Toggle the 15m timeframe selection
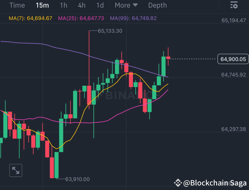249x190 pixels. pyautogui.click(x=42, y=5)
